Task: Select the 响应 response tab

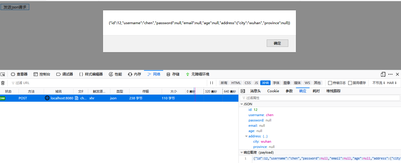Action: coord(303,91)
